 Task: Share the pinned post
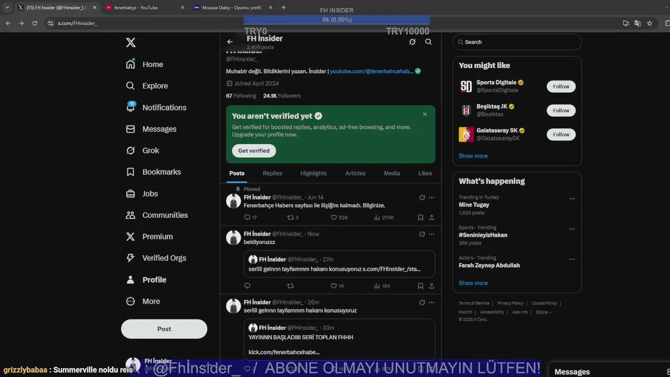[x=432, y=217]
